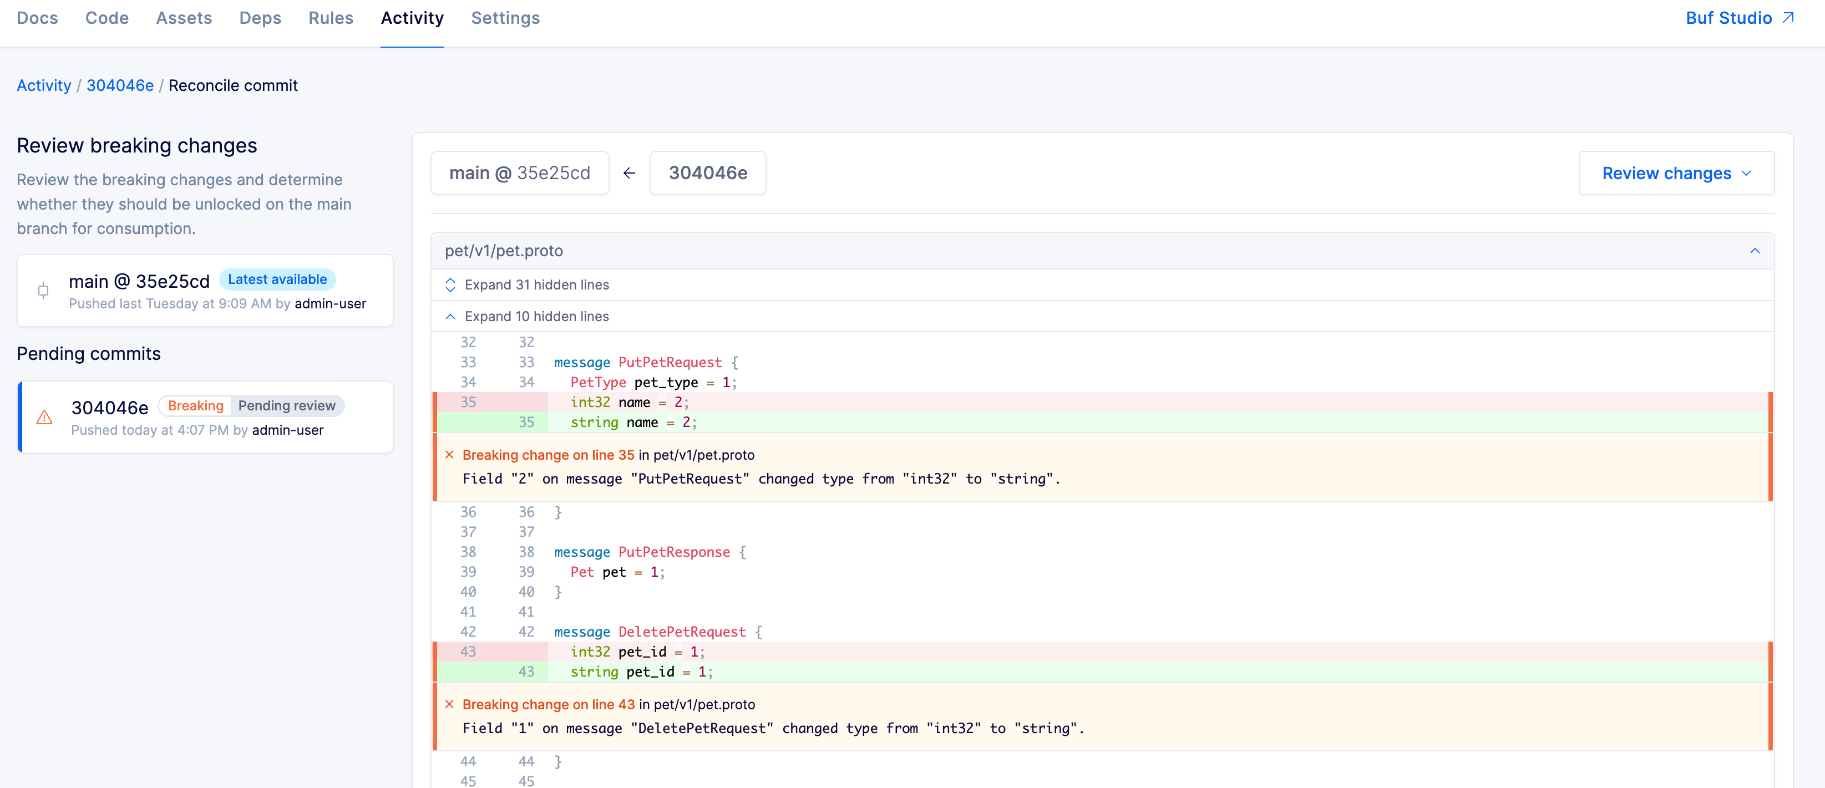Screen dimensions: 1825x788
Task: Click added line 'string name = 2;'
Action: [x=1102, y=422]
